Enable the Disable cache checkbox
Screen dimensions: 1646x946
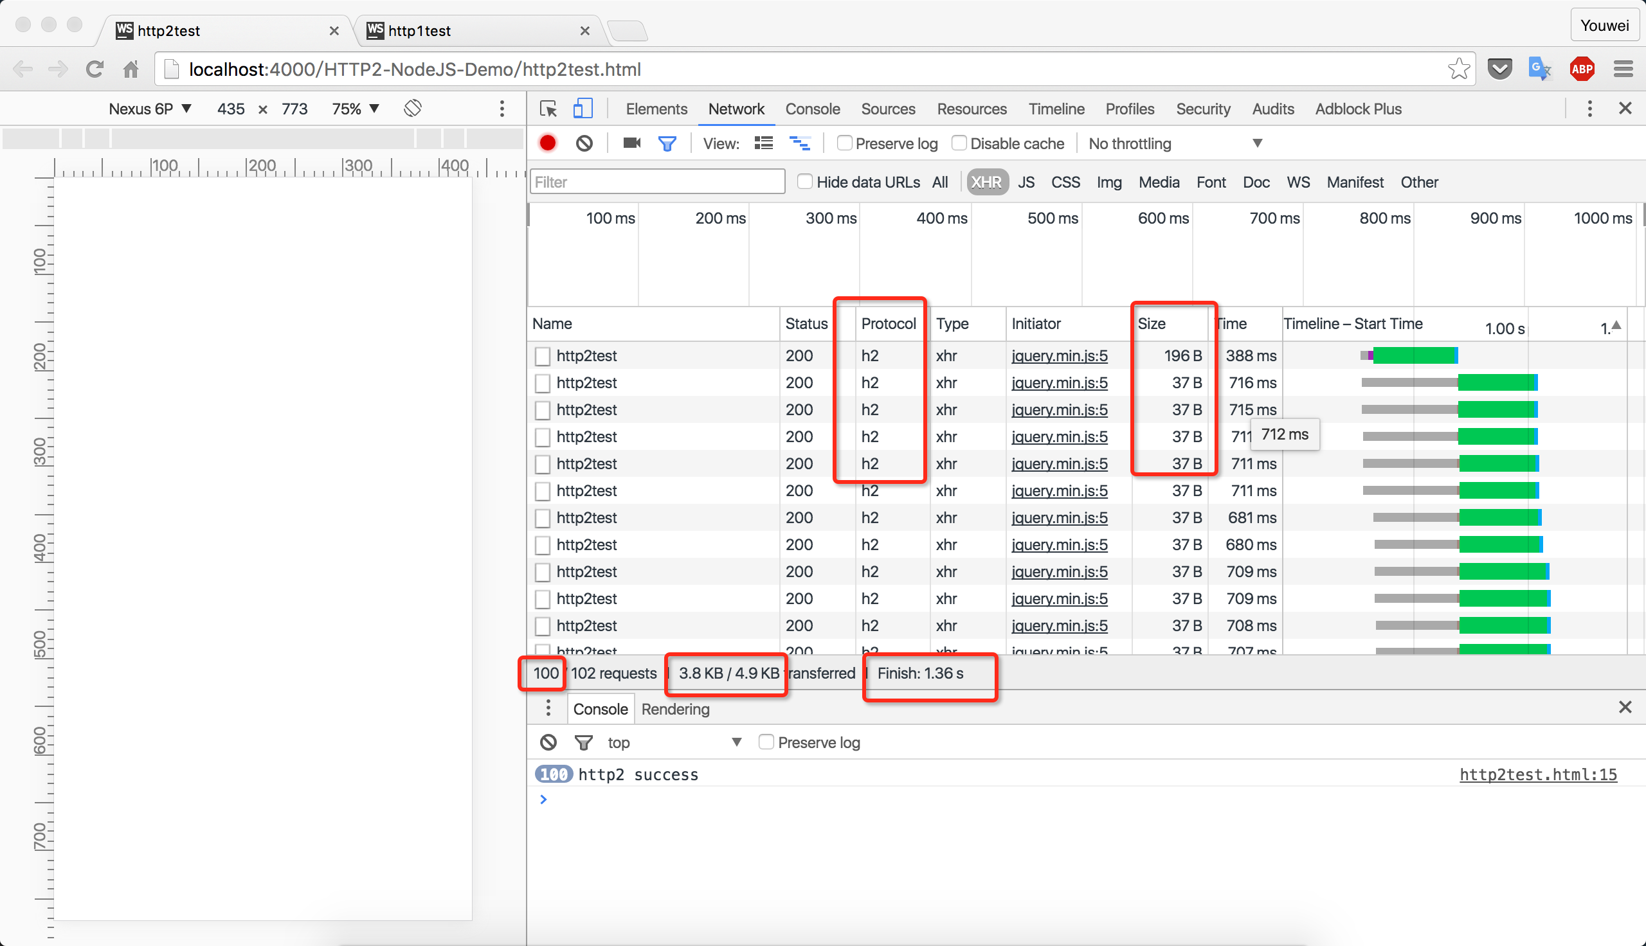[x=959, y=143]
